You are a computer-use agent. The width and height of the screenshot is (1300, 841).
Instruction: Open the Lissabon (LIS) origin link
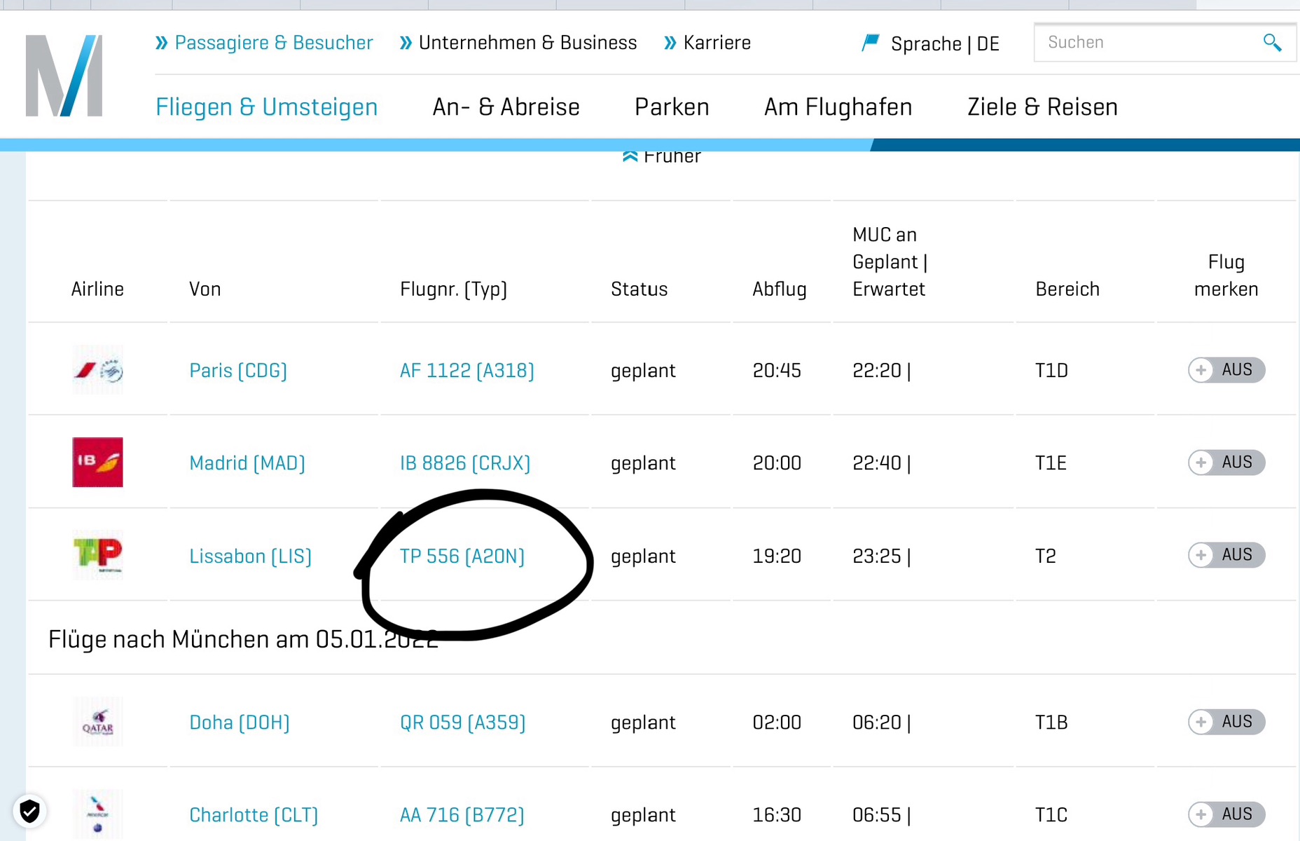click(250, 556)
